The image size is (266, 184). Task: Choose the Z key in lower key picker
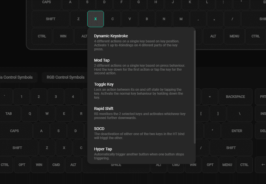click(x=47, y=148)
